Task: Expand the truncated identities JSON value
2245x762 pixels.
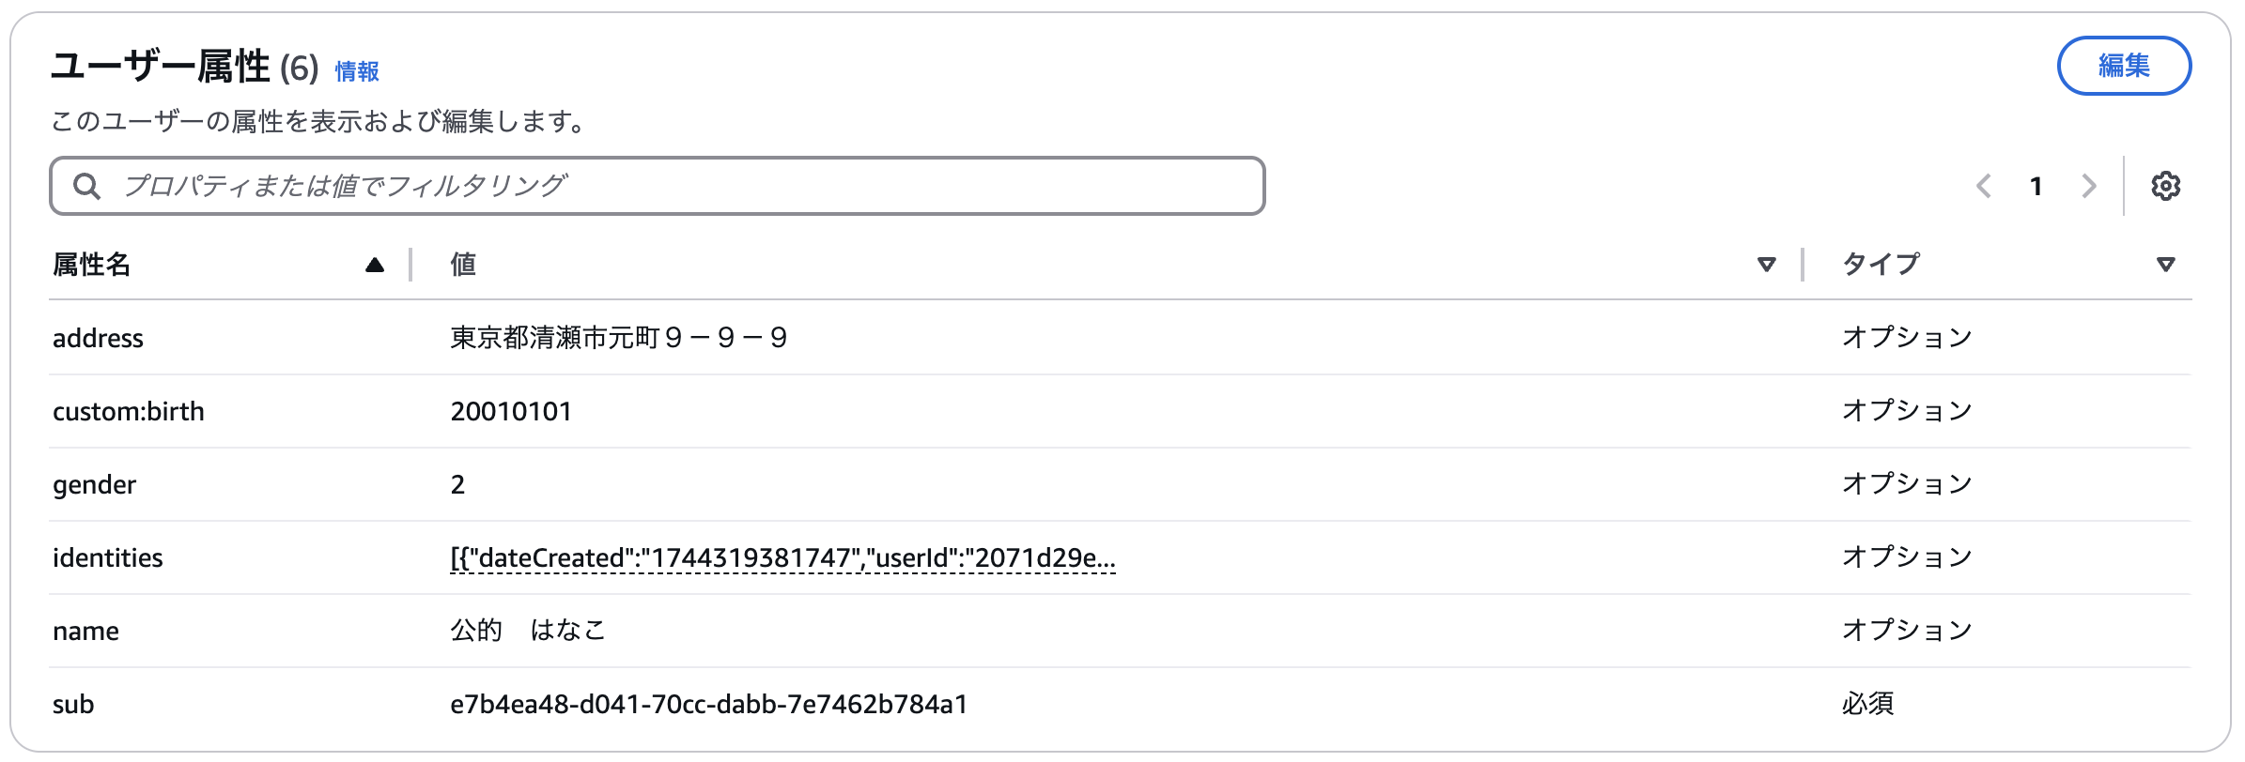Action: point(782,557)
